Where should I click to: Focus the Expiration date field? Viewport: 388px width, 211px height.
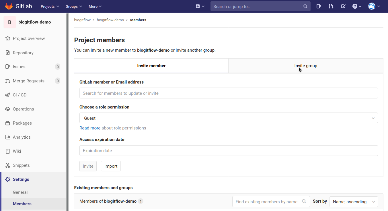[229, 150]
